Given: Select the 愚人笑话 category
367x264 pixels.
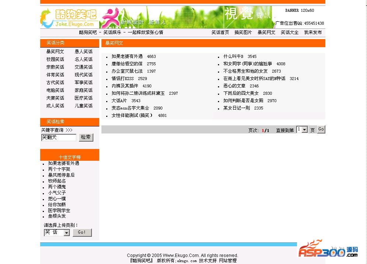Looking at the screenshot, I should [83, 52].
